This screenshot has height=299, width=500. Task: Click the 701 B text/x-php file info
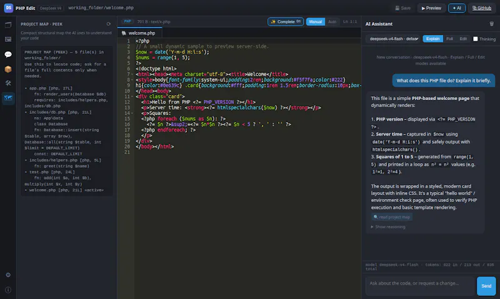click(x=154, y=22)
